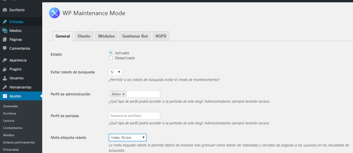Select the Desactivado radio button
Viewport: 353px width, 153px height.
coord(111,58)
